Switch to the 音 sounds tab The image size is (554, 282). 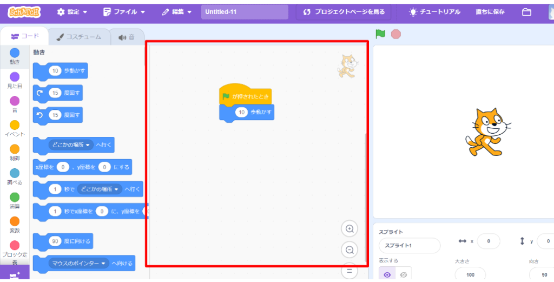coord(127,37)
